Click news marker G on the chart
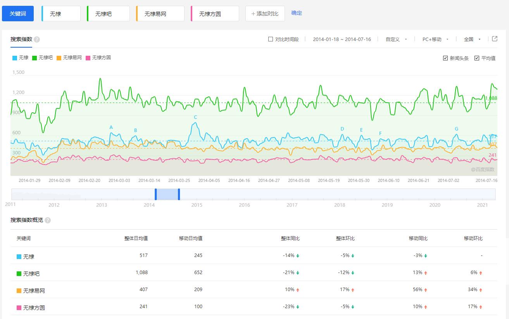The height and width of the screenshot is (319, 509). click(x=456, y=129)
